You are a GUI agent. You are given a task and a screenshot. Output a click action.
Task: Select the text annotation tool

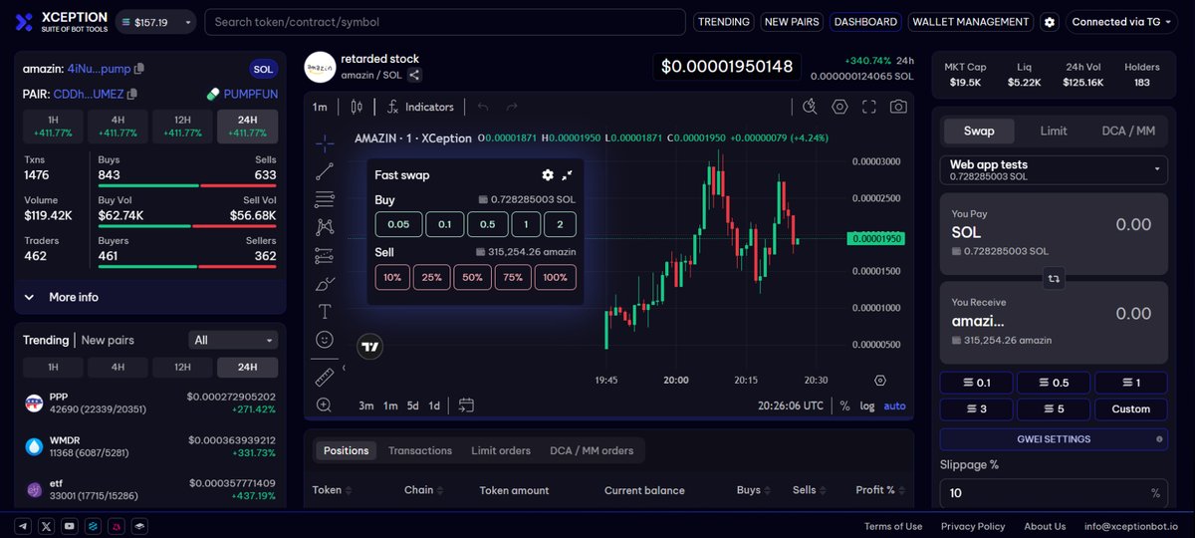tap(325, 311)
